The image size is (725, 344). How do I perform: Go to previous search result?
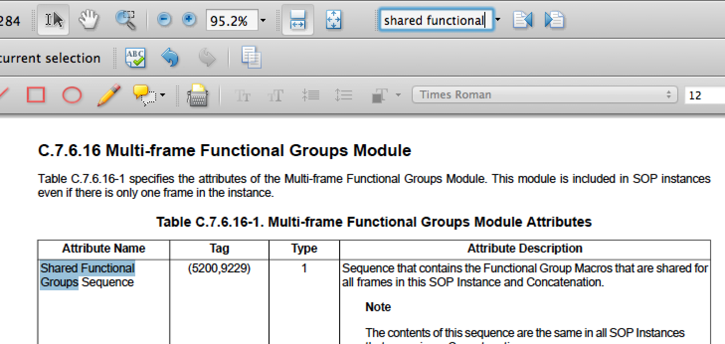click(x=522, y=20)
